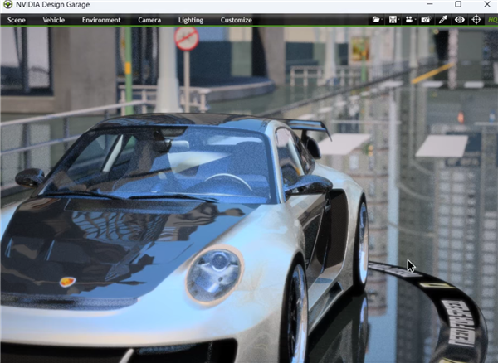Click the floppy disk save icon
The height and width of the screenshot is (363, 498).
(393, 20)
